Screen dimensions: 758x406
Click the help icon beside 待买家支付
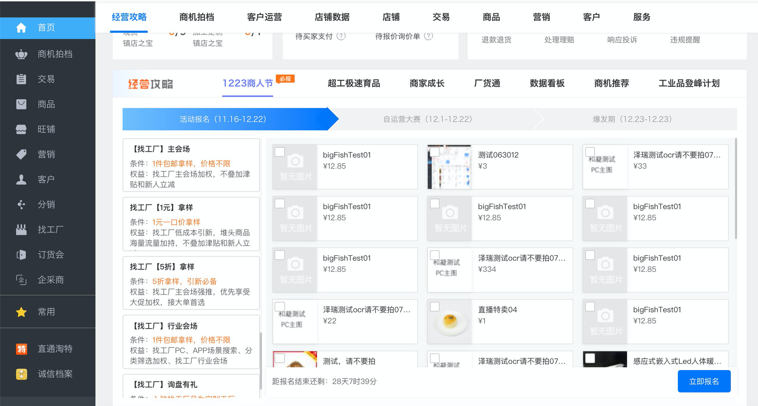340,36
